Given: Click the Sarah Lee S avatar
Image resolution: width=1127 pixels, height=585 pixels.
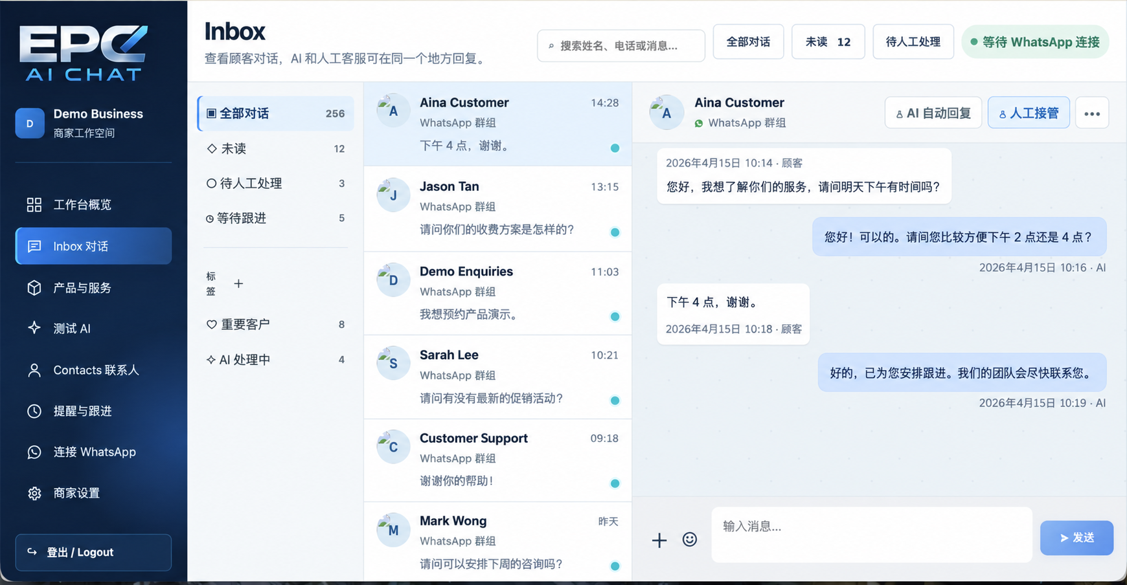Looking at the screenshot, I should (x=393, y=363).
